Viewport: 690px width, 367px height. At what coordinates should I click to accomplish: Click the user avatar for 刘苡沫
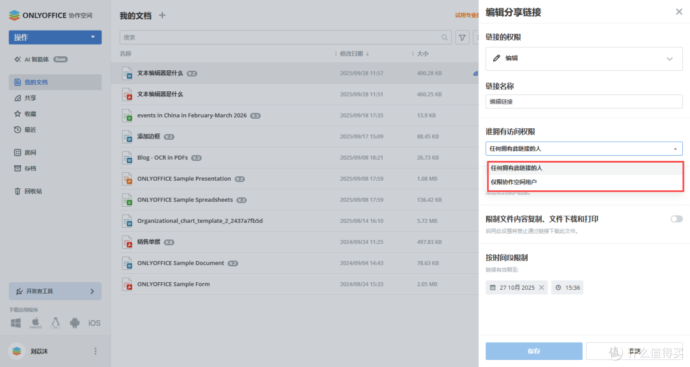pyautogui.click(x=17, y=351)
